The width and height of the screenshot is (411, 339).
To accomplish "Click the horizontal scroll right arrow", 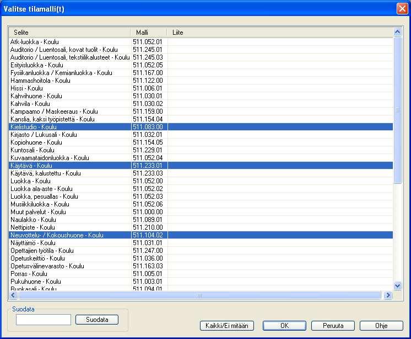I will pos(388,295).
